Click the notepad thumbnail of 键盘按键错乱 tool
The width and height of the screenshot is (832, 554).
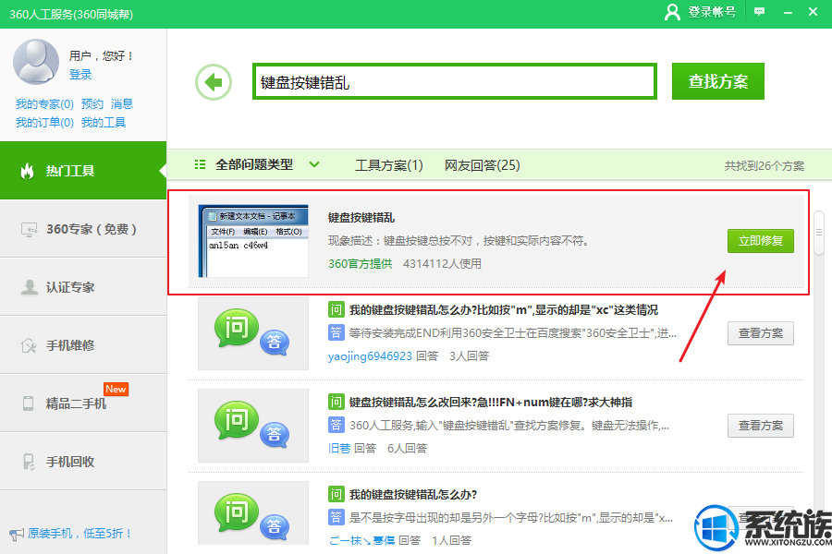tap(253, 241)
